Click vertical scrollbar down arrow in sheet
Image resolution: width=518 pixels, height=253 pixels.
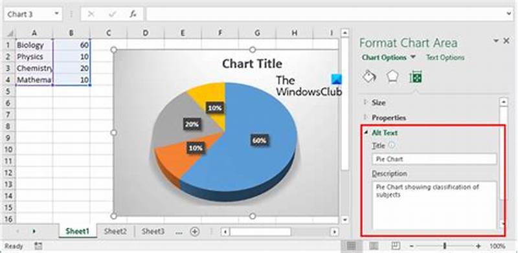click(344, 219)
